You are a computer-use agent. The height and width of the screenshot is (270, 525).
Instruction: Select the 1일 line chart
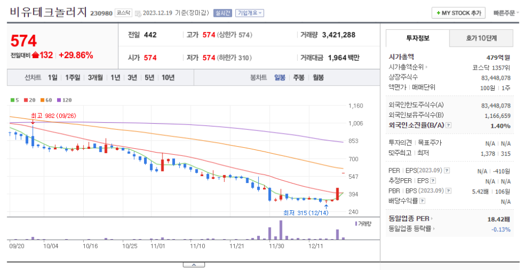click(53, 78)
